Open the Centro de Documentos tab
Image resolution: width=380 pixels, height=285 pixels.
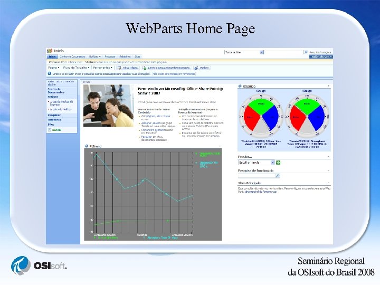tap(72, 56)
